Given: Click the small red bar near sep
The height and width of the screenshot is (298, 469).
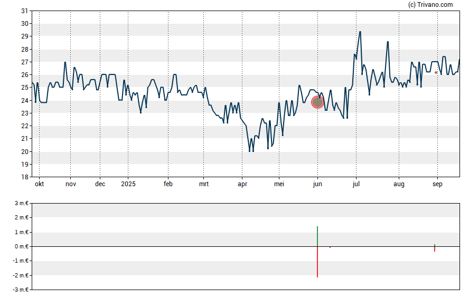Looking at the screenshot, I should (x=435, y=249).
